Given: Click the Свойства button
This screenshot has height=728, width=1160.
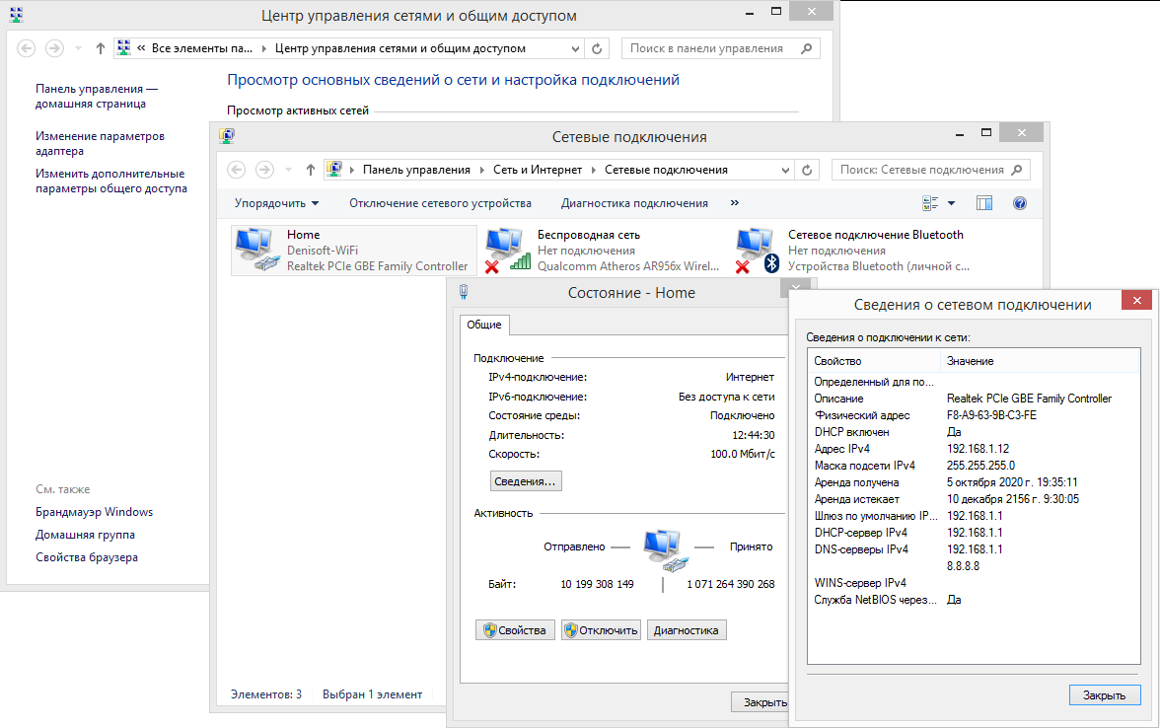Looking at the screenshot, I should pos(513,630).
